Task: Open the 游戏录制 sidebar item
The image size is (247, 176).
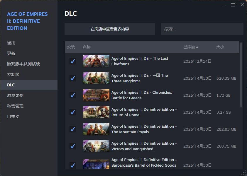Action: (15, 95)
